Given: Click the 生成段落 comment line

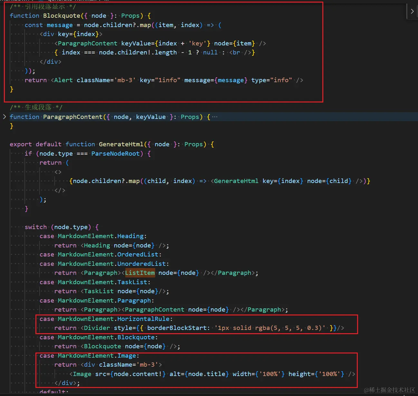Looking at the screenshot, I should [36, 107].
